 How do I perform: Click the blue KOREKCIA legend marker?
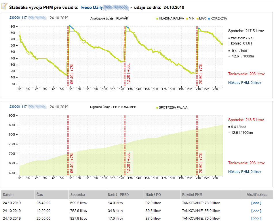click(x=209, y=19)
